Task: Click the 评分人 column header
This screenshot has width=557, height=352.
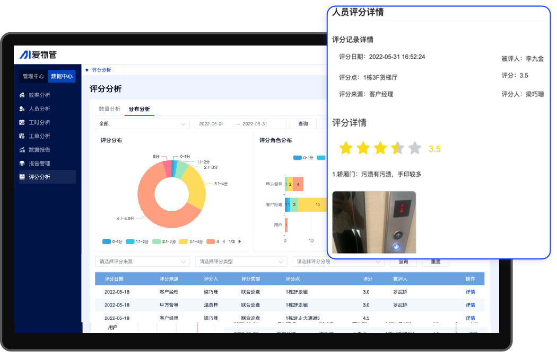Action: point(211,279)
